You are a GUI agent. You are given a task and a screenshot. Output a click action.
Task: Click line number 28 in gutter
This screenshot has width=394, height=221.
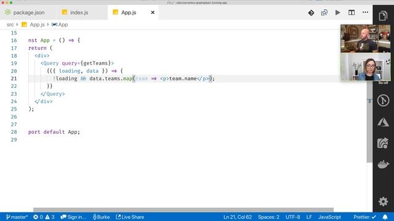[x=14, y=132]
